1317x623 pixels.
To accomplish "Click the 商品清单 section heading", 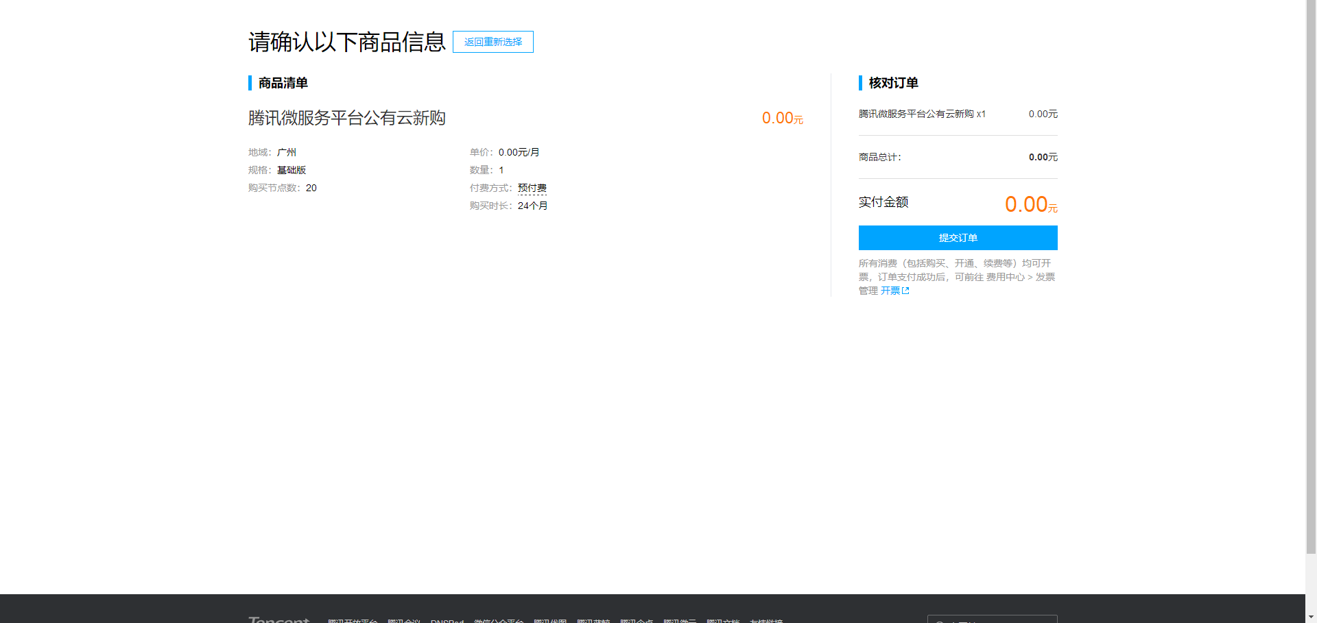I will click(283, 83).
